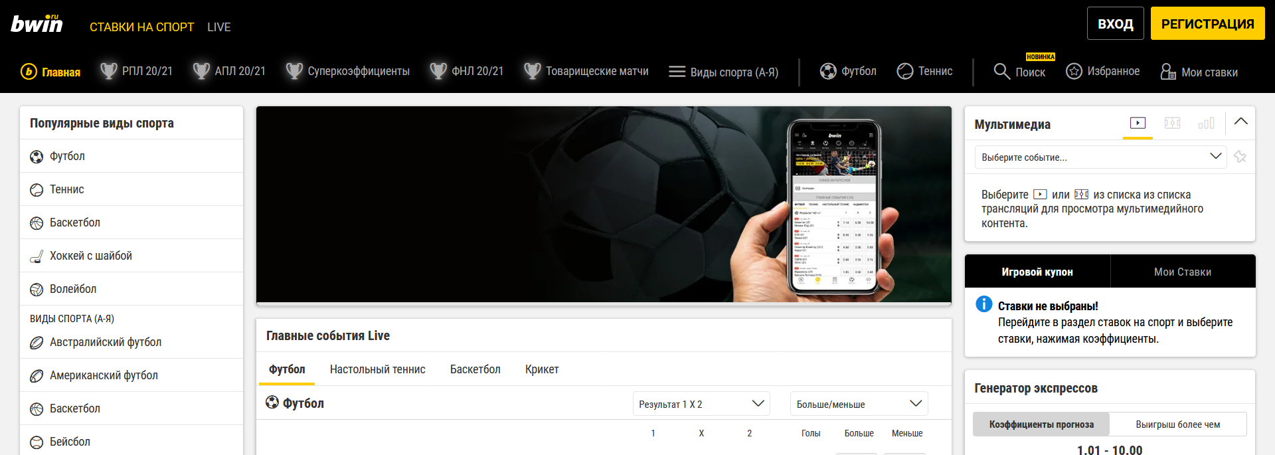Click the bwin logo
This screenshot has height=455, width=1275.
[37, 24]
